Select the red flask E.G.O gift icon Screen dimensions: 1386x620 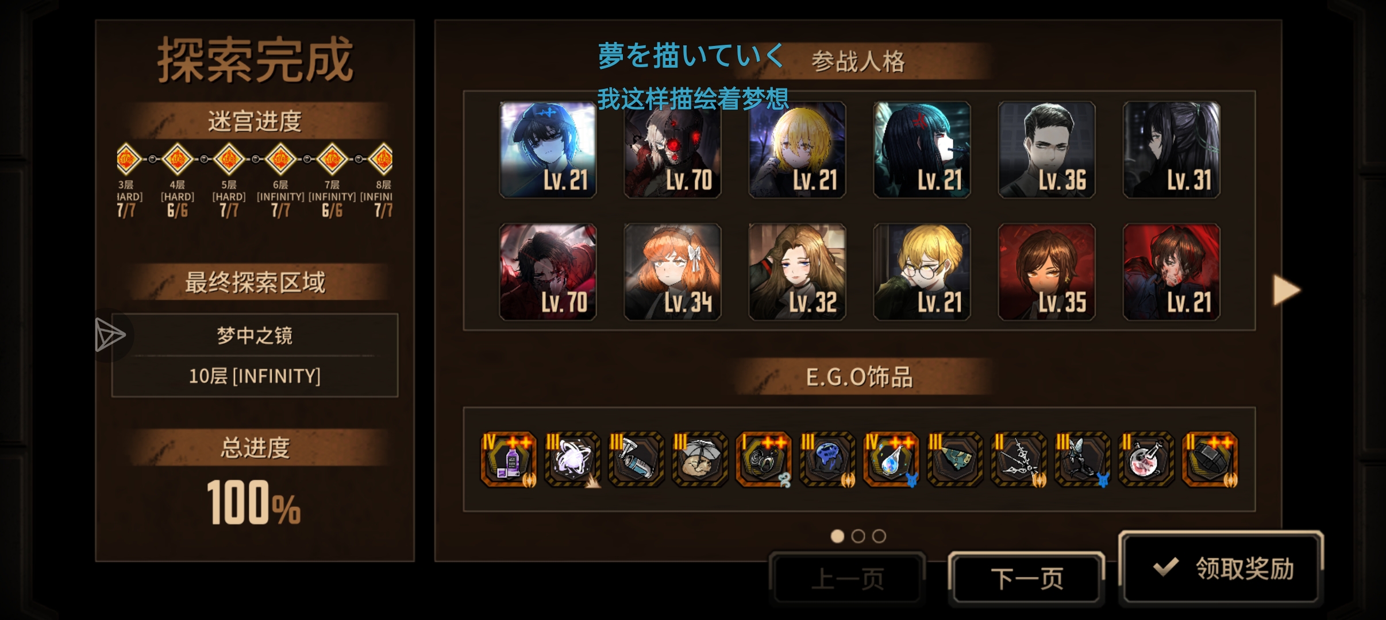pos(1146,459)
